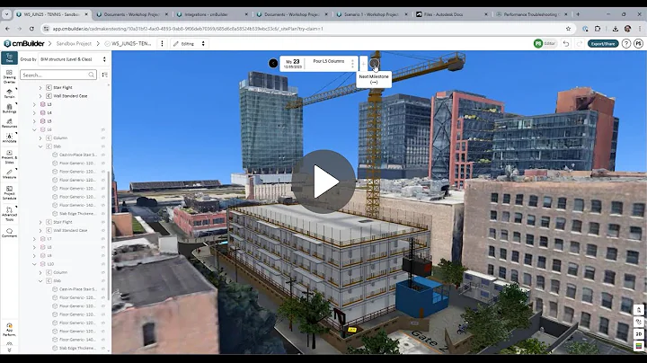Collapse the L6 level node
Image resolution: width=647 pixels, height=363 pixels.
(x=34, y=129)
